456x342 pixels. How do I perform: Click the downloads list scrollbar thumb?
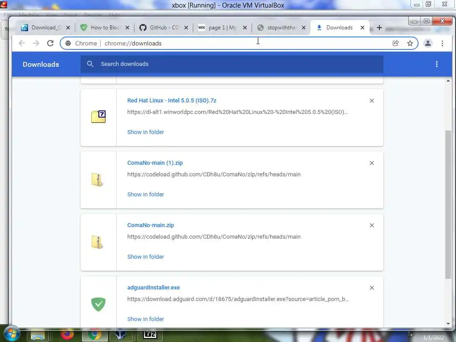(x=448, y=205)
